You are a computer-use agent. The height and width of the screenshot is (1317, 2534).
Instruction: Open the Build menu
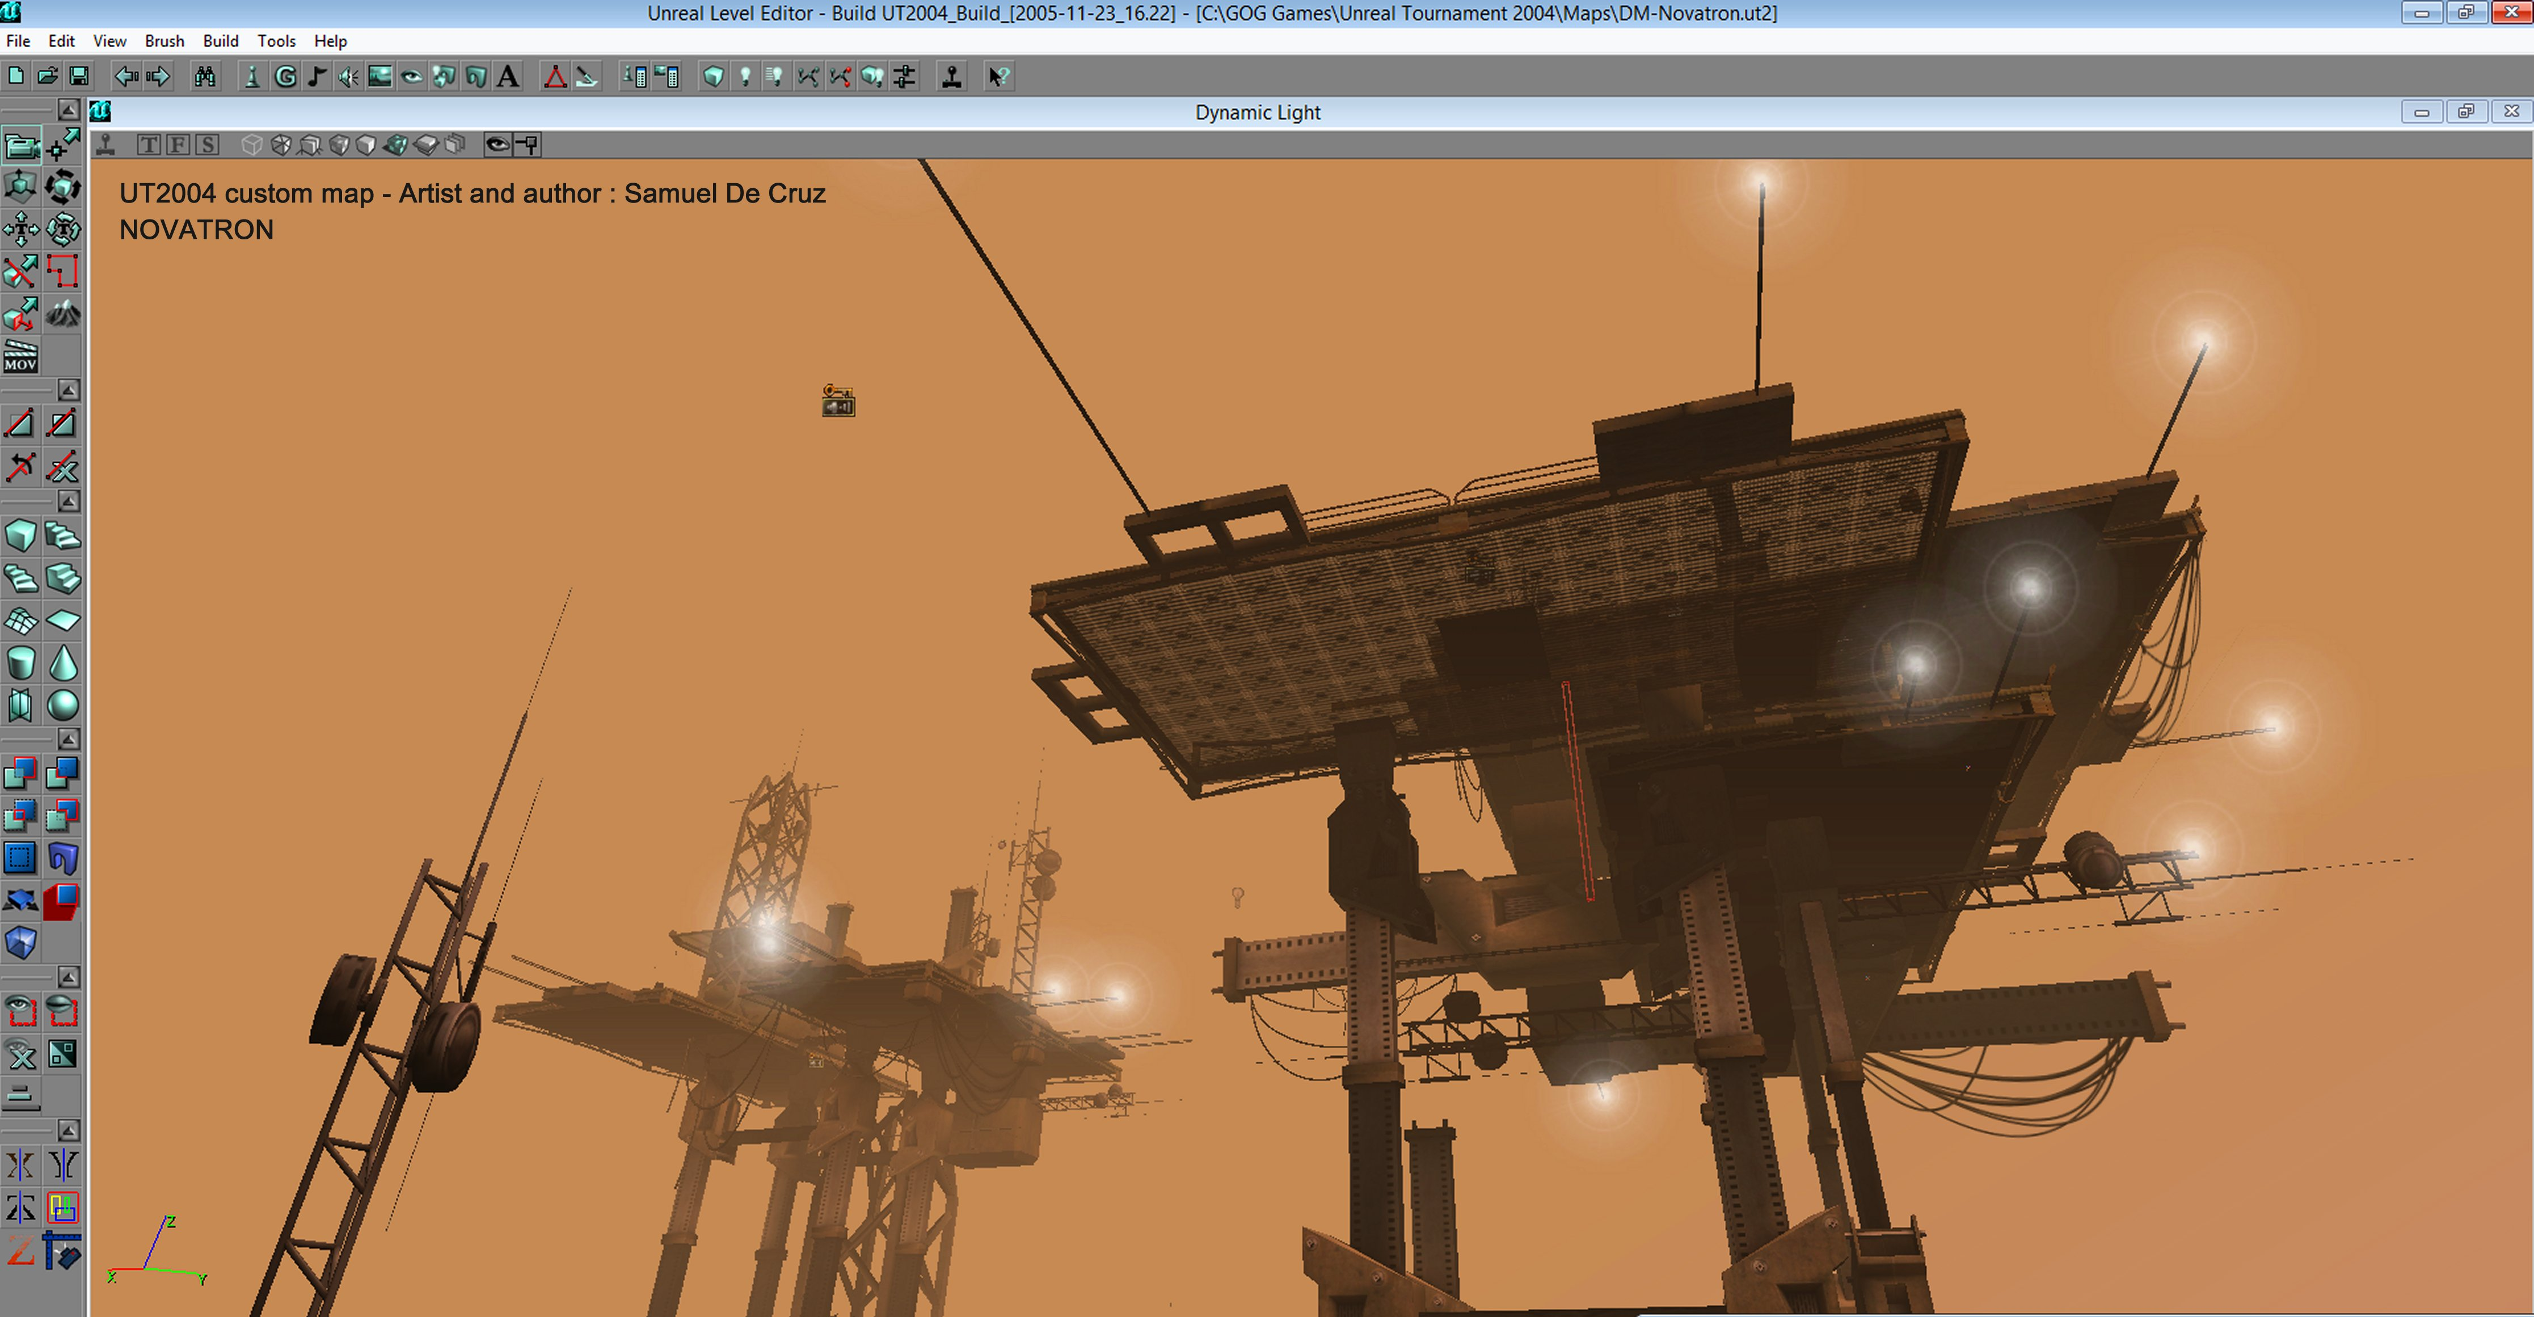tap(220, 40)
